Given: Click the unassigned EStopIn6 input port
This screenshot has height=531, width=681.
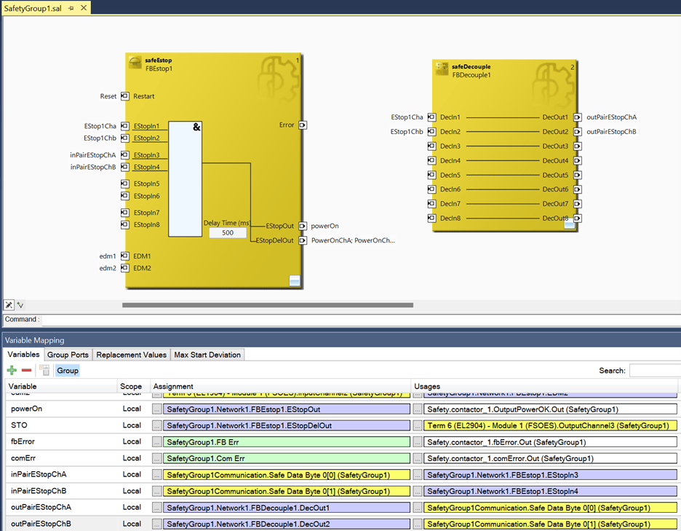Looking at the screenshot, I should click(125, 196).
